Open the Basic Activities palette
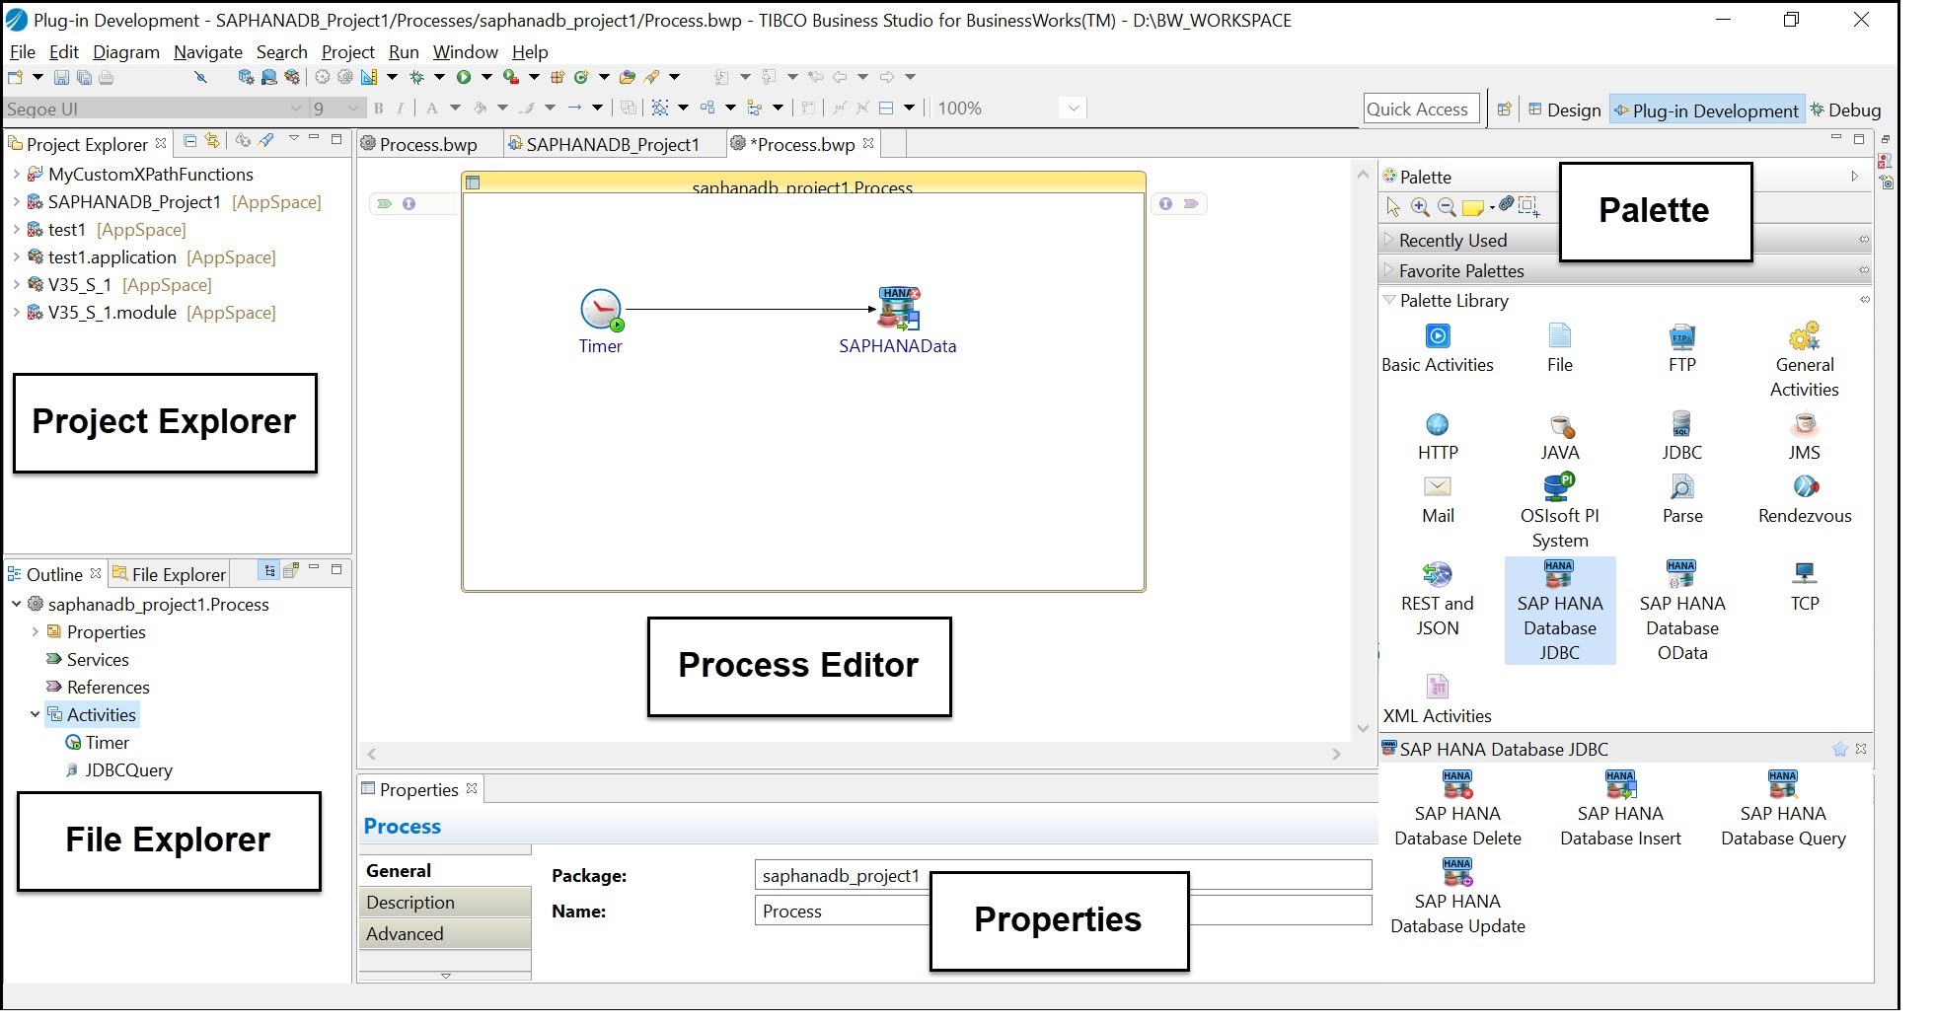The width and height of the screenshot is (1934, 1022). [x=1438, y=350]
